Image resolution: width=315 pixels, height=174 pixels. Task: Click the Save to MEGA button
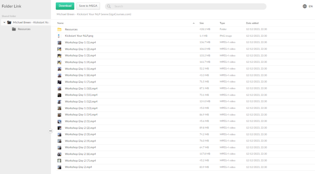[x=88, y=6]
